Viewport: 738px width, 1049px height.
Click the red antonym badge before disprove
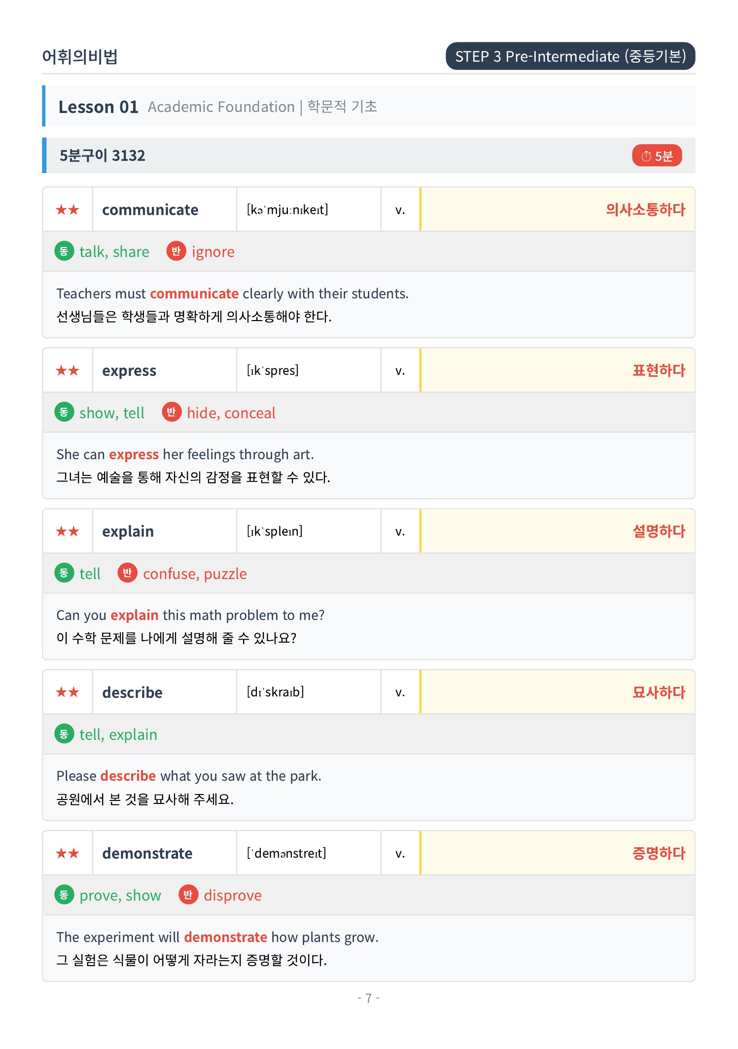click(x=188, y=895)
